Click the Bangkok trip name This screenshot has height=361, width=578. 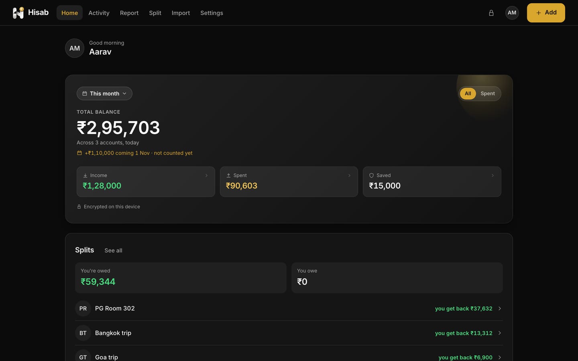(113, 333)
